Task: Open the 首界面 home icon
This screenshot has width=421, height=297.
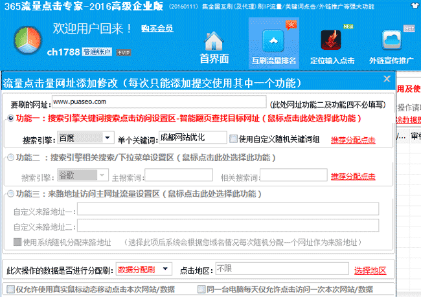Action: pyautogui.click(x=214, y=45)
